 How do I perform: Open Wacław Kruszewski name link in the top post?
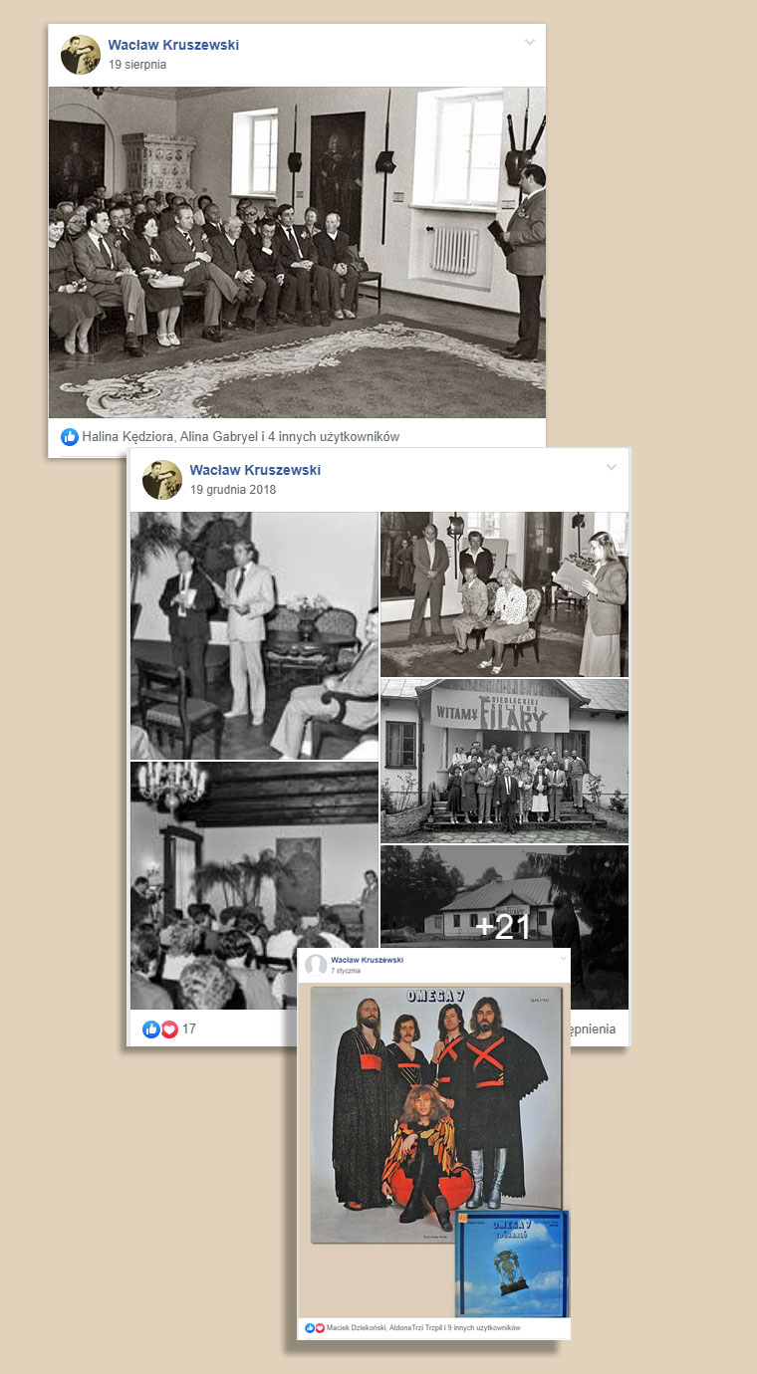point(173,45)
